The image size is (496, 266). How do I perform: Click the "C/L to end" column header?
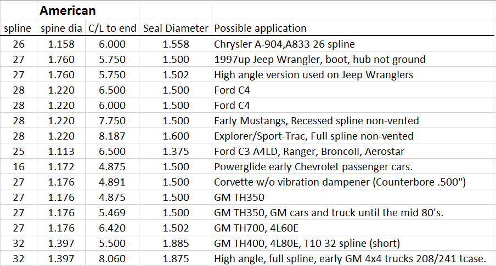click(112, 28)
